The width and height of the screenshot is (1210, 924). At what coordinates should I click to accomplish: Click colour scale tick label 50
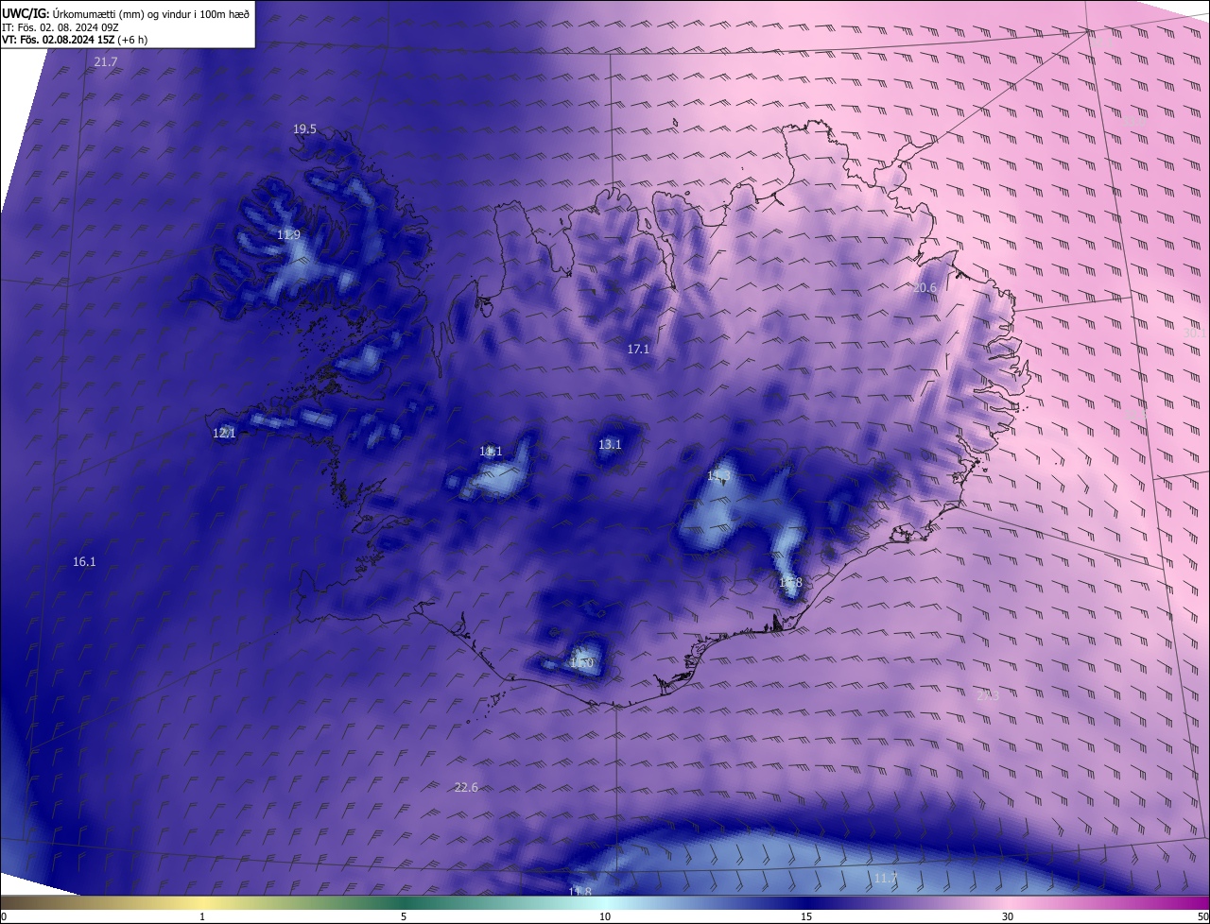pyautogui.click(x=1202, y=916)
